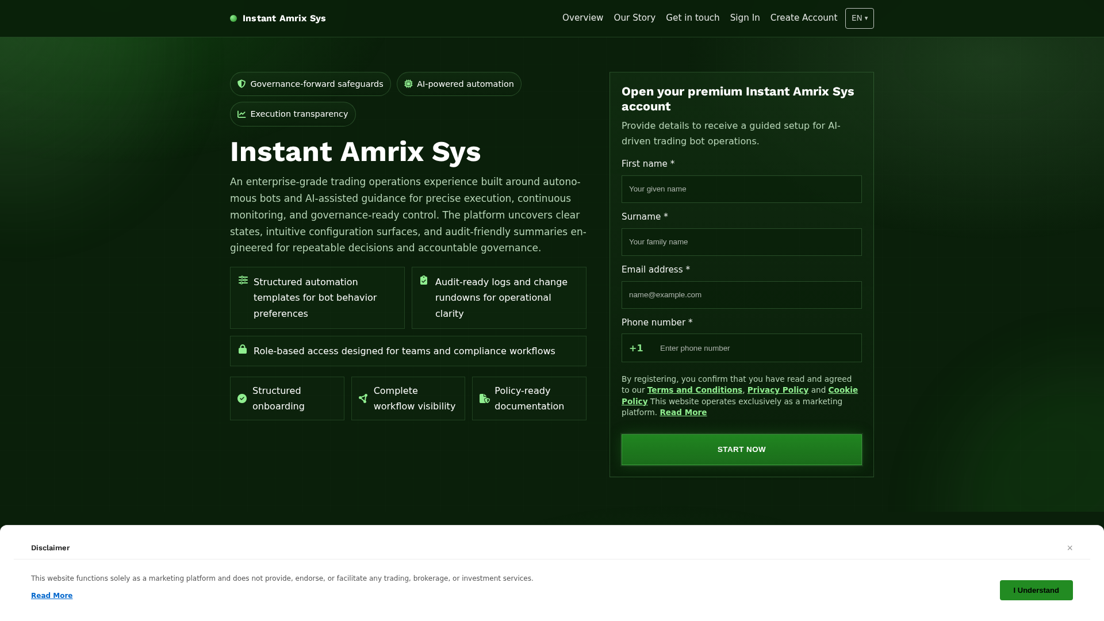Click the clipboard icon beside Audit-ready logs
Screen dimensions: 1104x621
(424, 280)
